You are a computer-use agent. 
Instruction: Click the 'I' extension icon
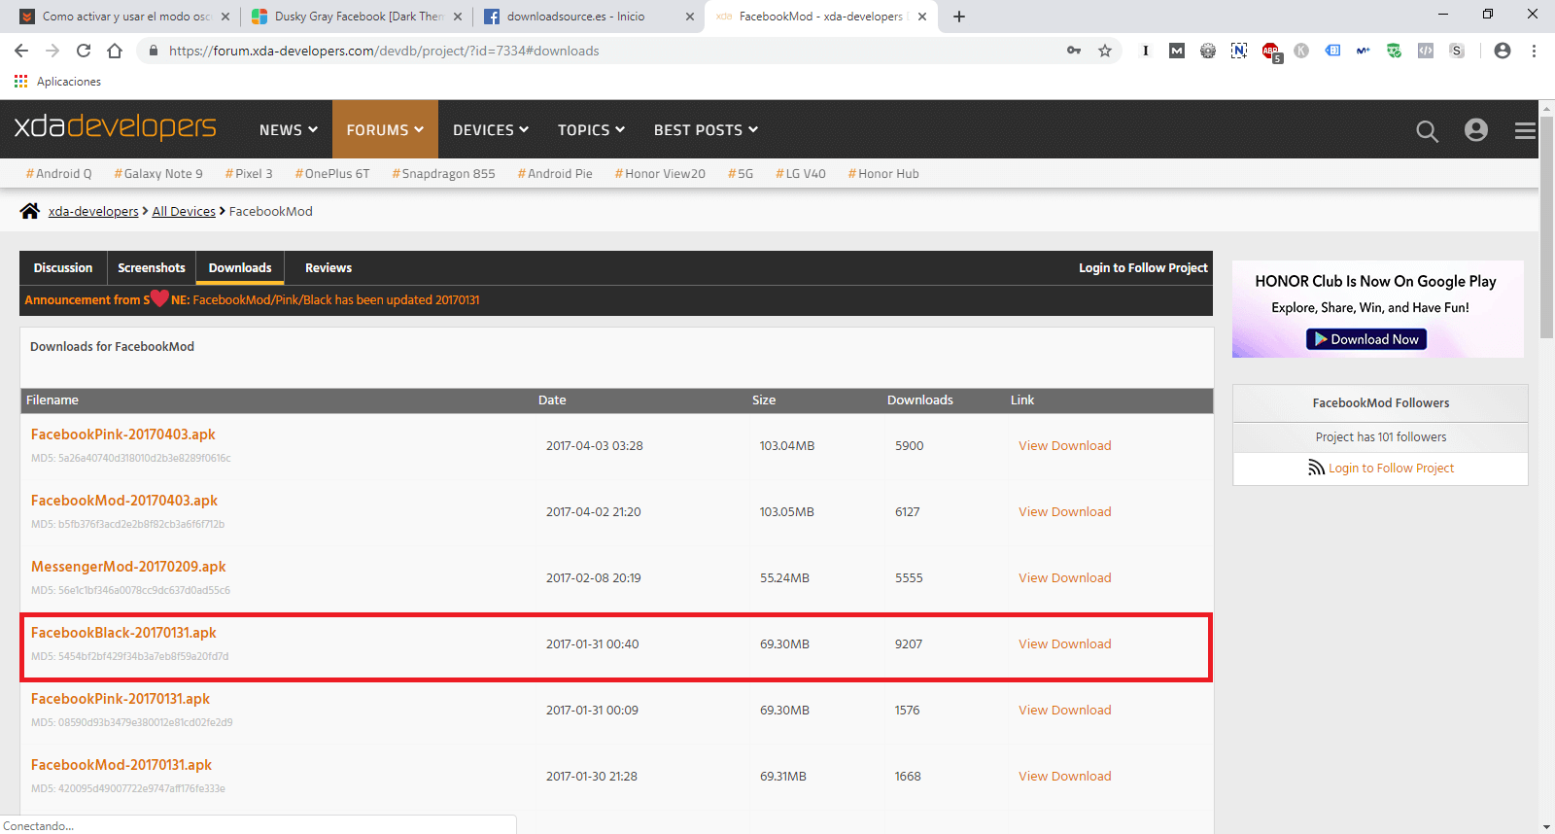coord(1146,51)
